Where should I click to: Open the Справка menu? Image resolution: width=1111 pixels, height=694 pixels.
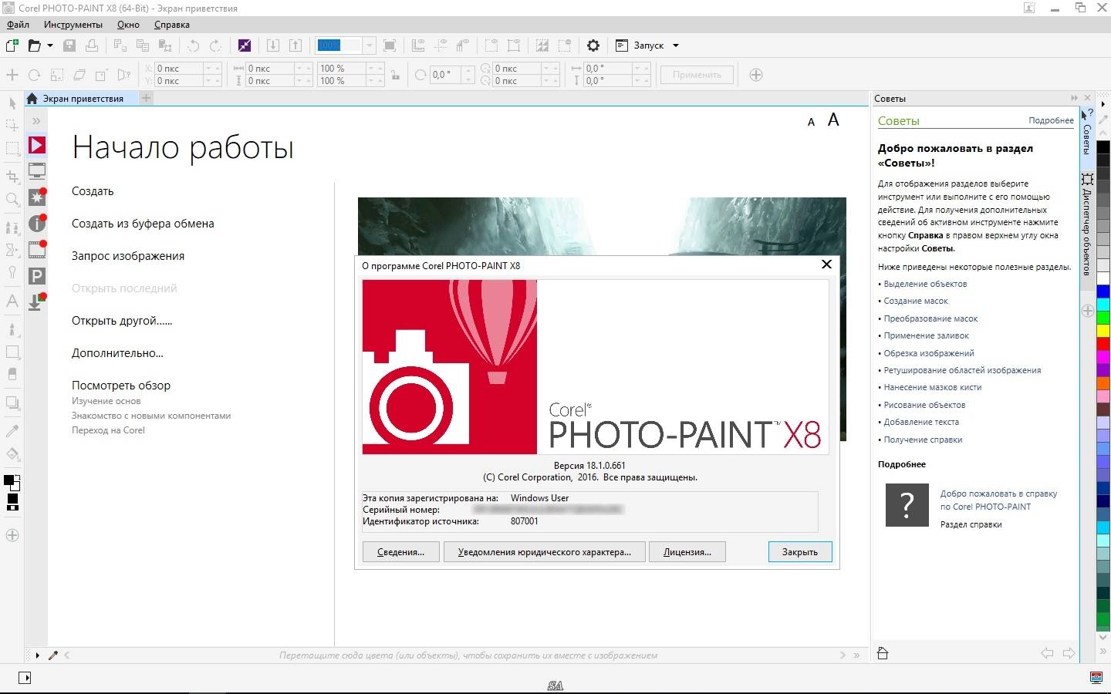tap(172, 25)
